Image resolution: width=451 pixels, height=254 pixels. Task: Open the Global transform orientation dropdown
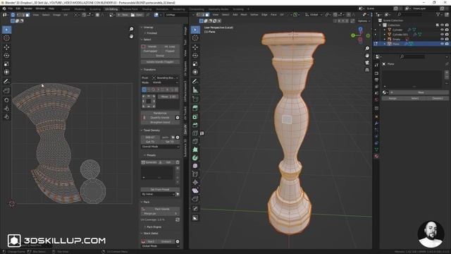click(313, 14)
